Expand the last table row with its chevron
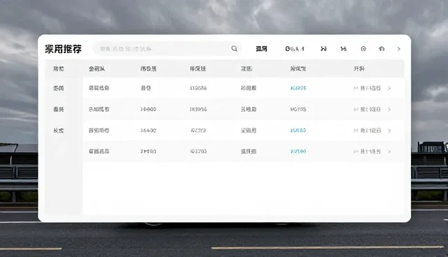Screen dimensions: 448x257 tap(389, 152)
